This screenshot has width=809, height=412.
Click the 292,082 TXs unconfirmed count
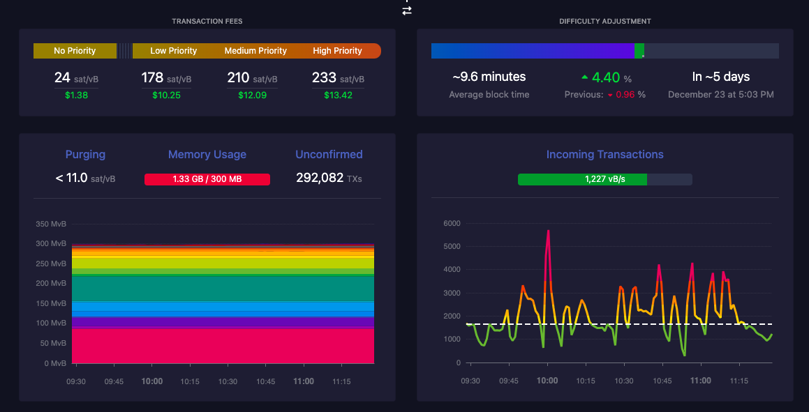pyautogui.click(x=329, y=178)
